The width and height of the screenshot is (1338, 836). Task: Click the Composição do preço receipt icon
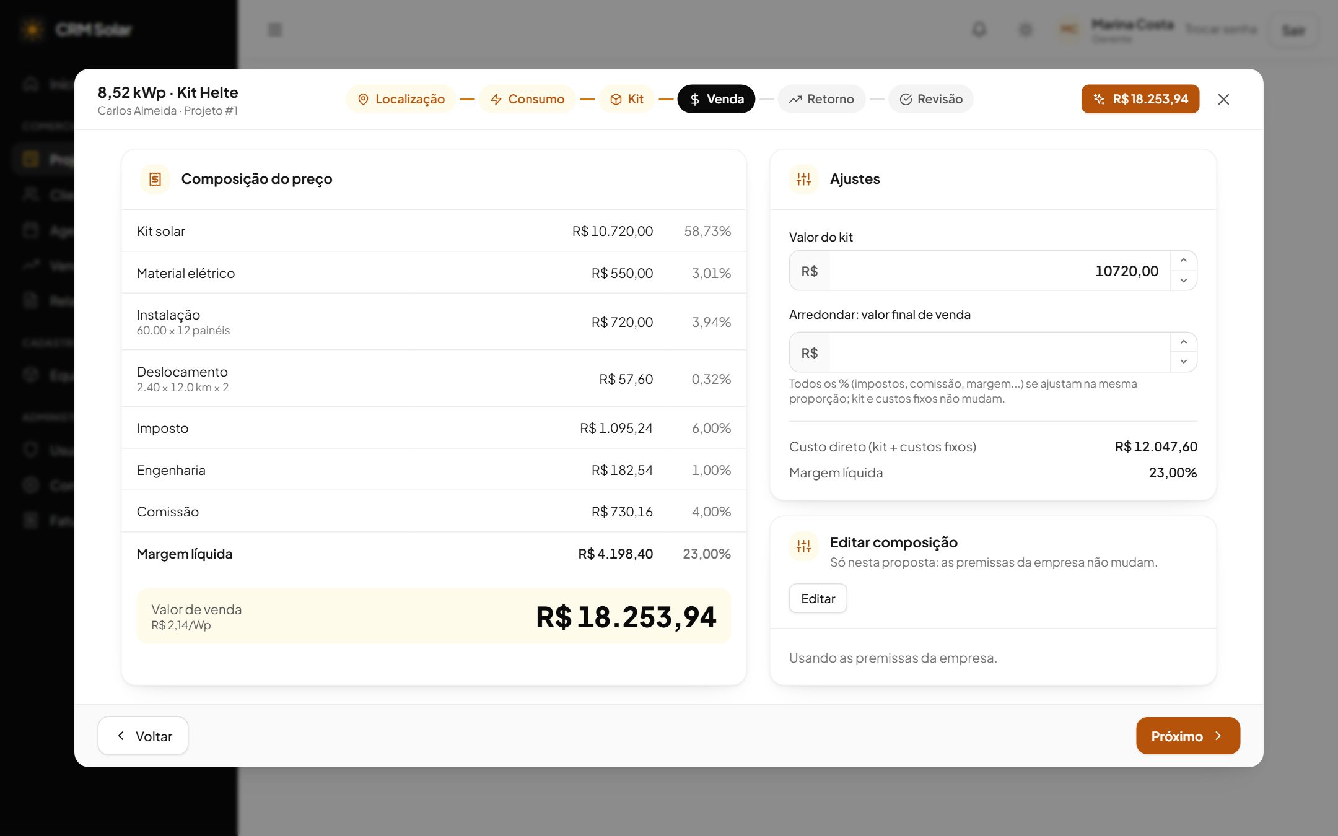coord(155,179)
